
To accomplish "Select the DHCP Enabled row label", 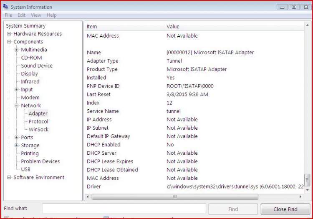I will tap(103, 145).
